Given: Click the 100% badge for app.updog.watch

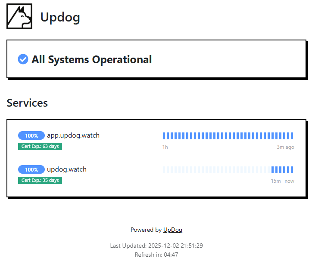Looking at the screenshot, I should (31, 135).
